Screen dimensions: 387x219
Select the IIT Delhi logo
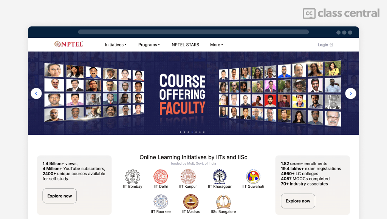(161, 177)
